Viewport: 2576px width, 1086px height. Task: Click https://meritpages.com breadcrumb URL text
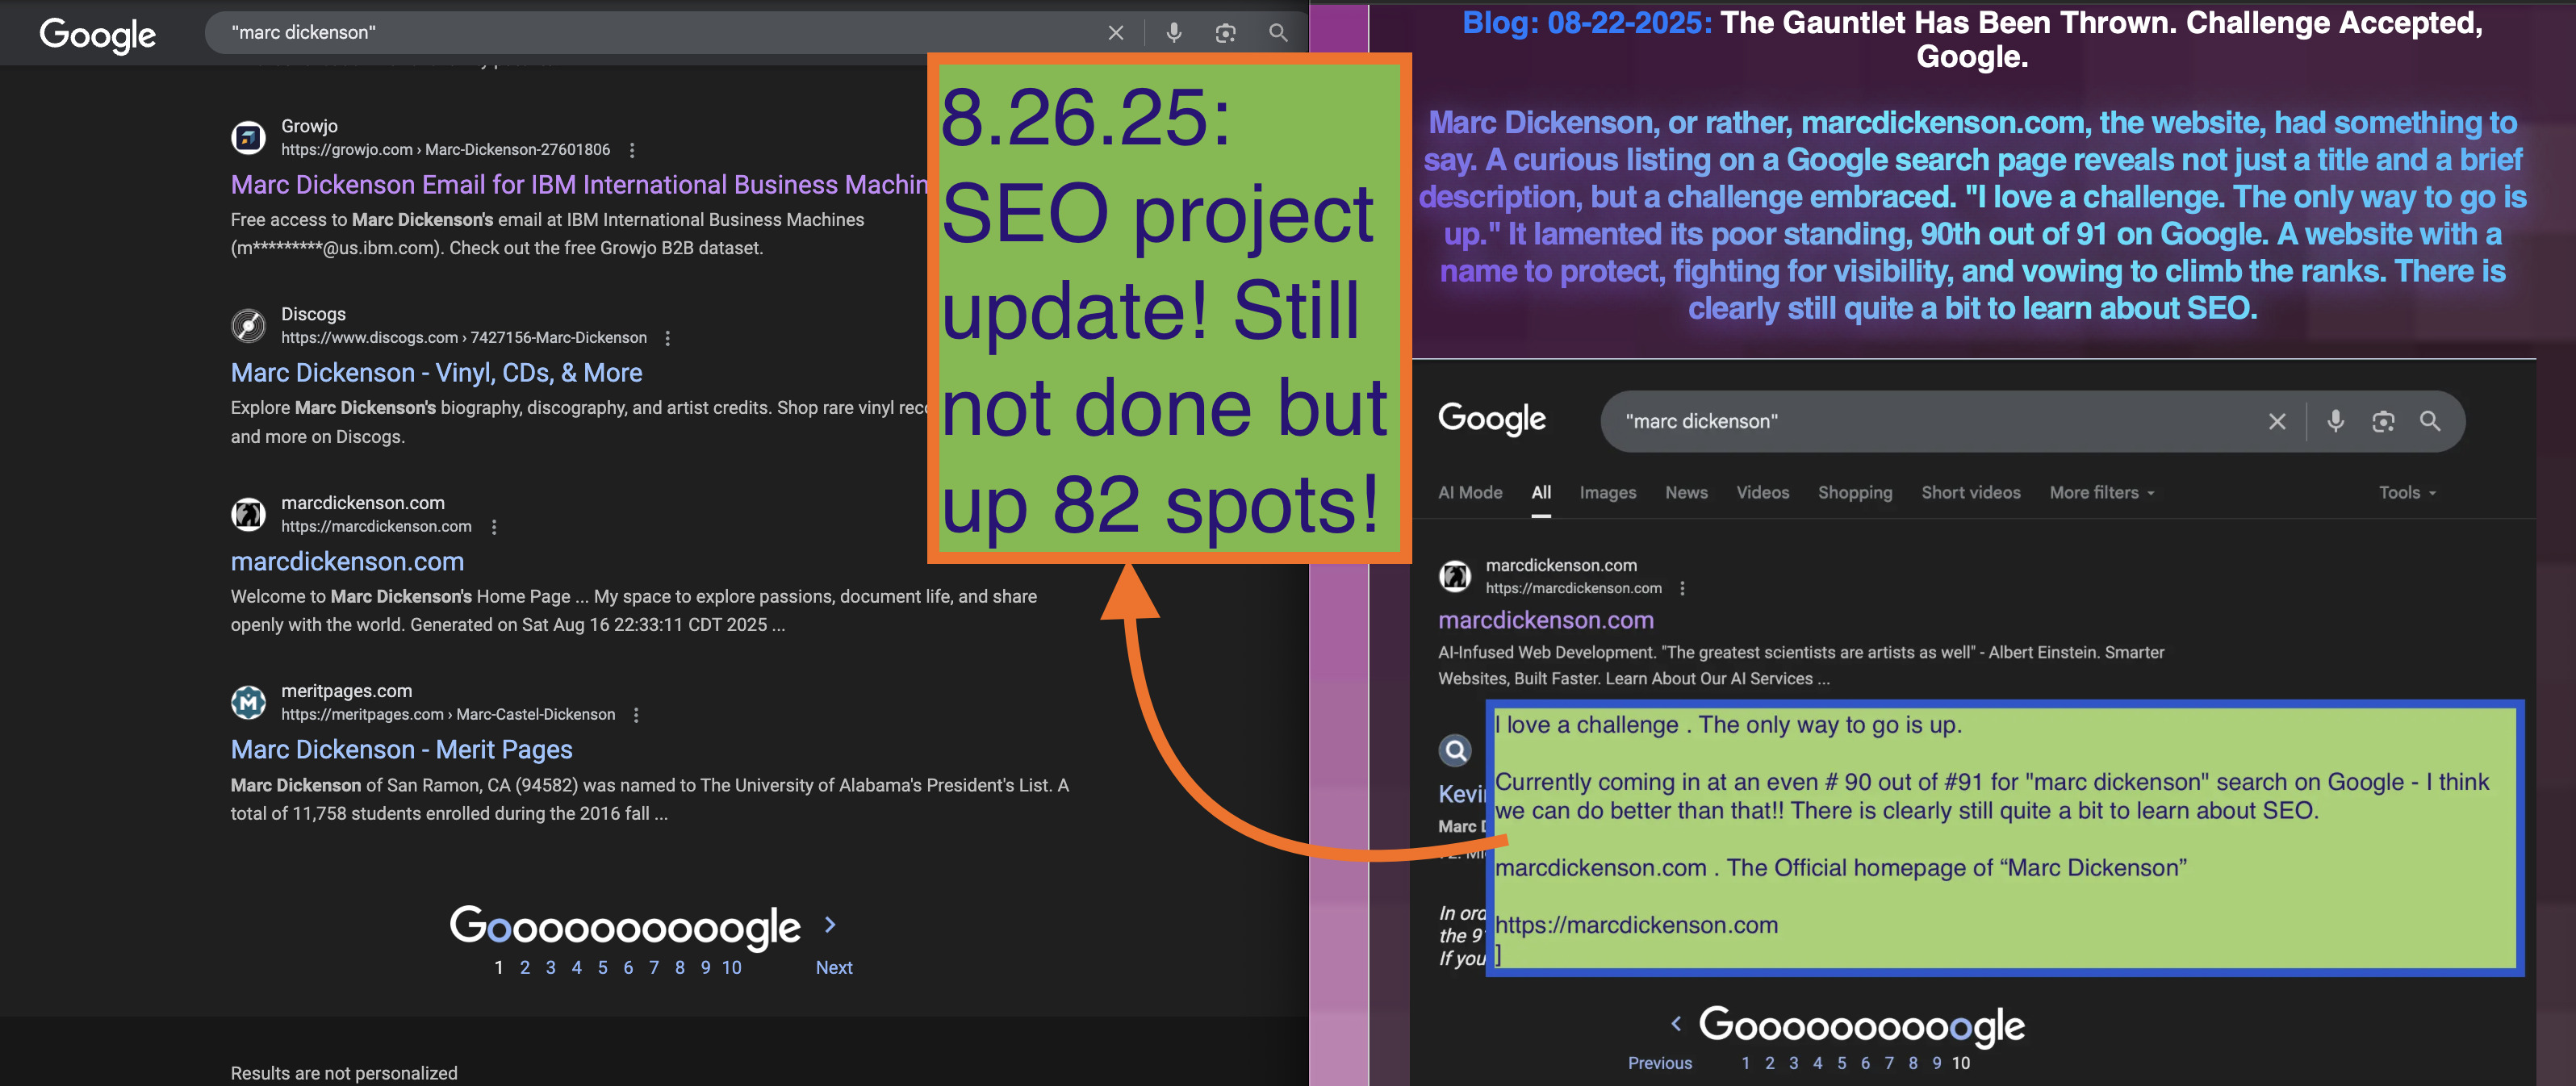point(362,715)
